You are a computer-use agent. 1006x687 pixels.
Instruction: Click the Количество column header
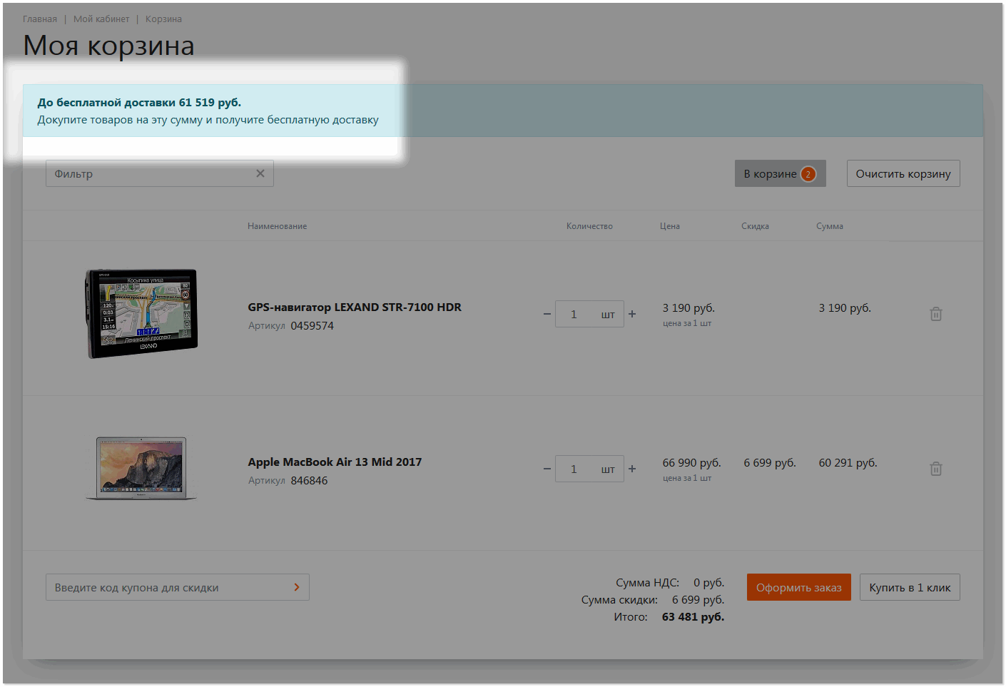(x=589, y=226)
